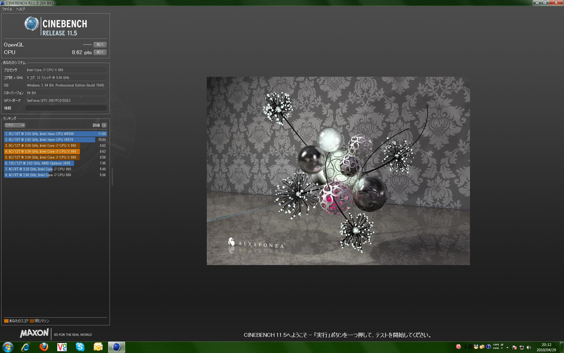Open the mail envelope taskbar icon
The height and width of the screenshot is (353, 564).
coord(98,347)
